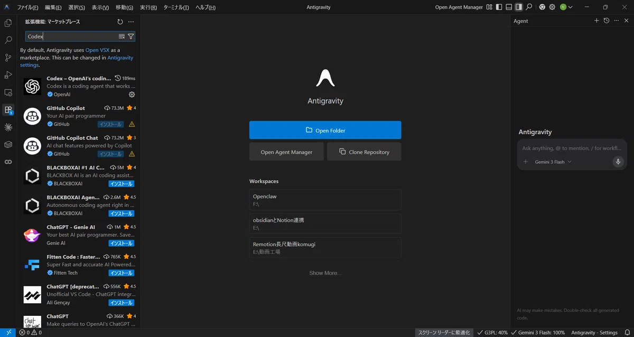Focus the Ask anything chat input
The width and height of the screenshot is (634, 337).
point(572,148)
